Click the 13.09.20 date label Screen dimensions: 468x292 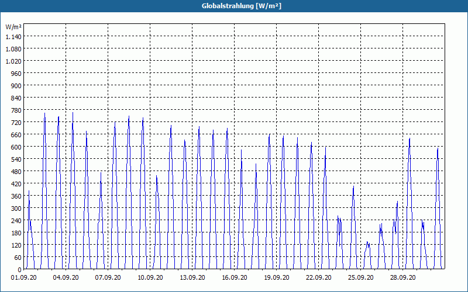tap(192, 278)
